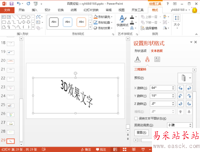Click the text rotation handle above the box
Viewport: 200px width, 152px height.
[76, 73]
